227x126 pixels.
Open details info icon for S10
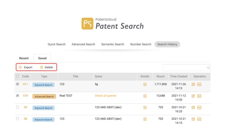pos(145,96)
